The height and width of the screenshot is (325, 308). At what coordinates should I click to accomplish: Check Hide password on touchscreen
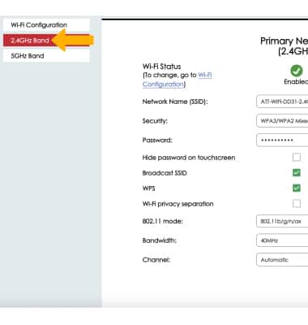(297, 157)
